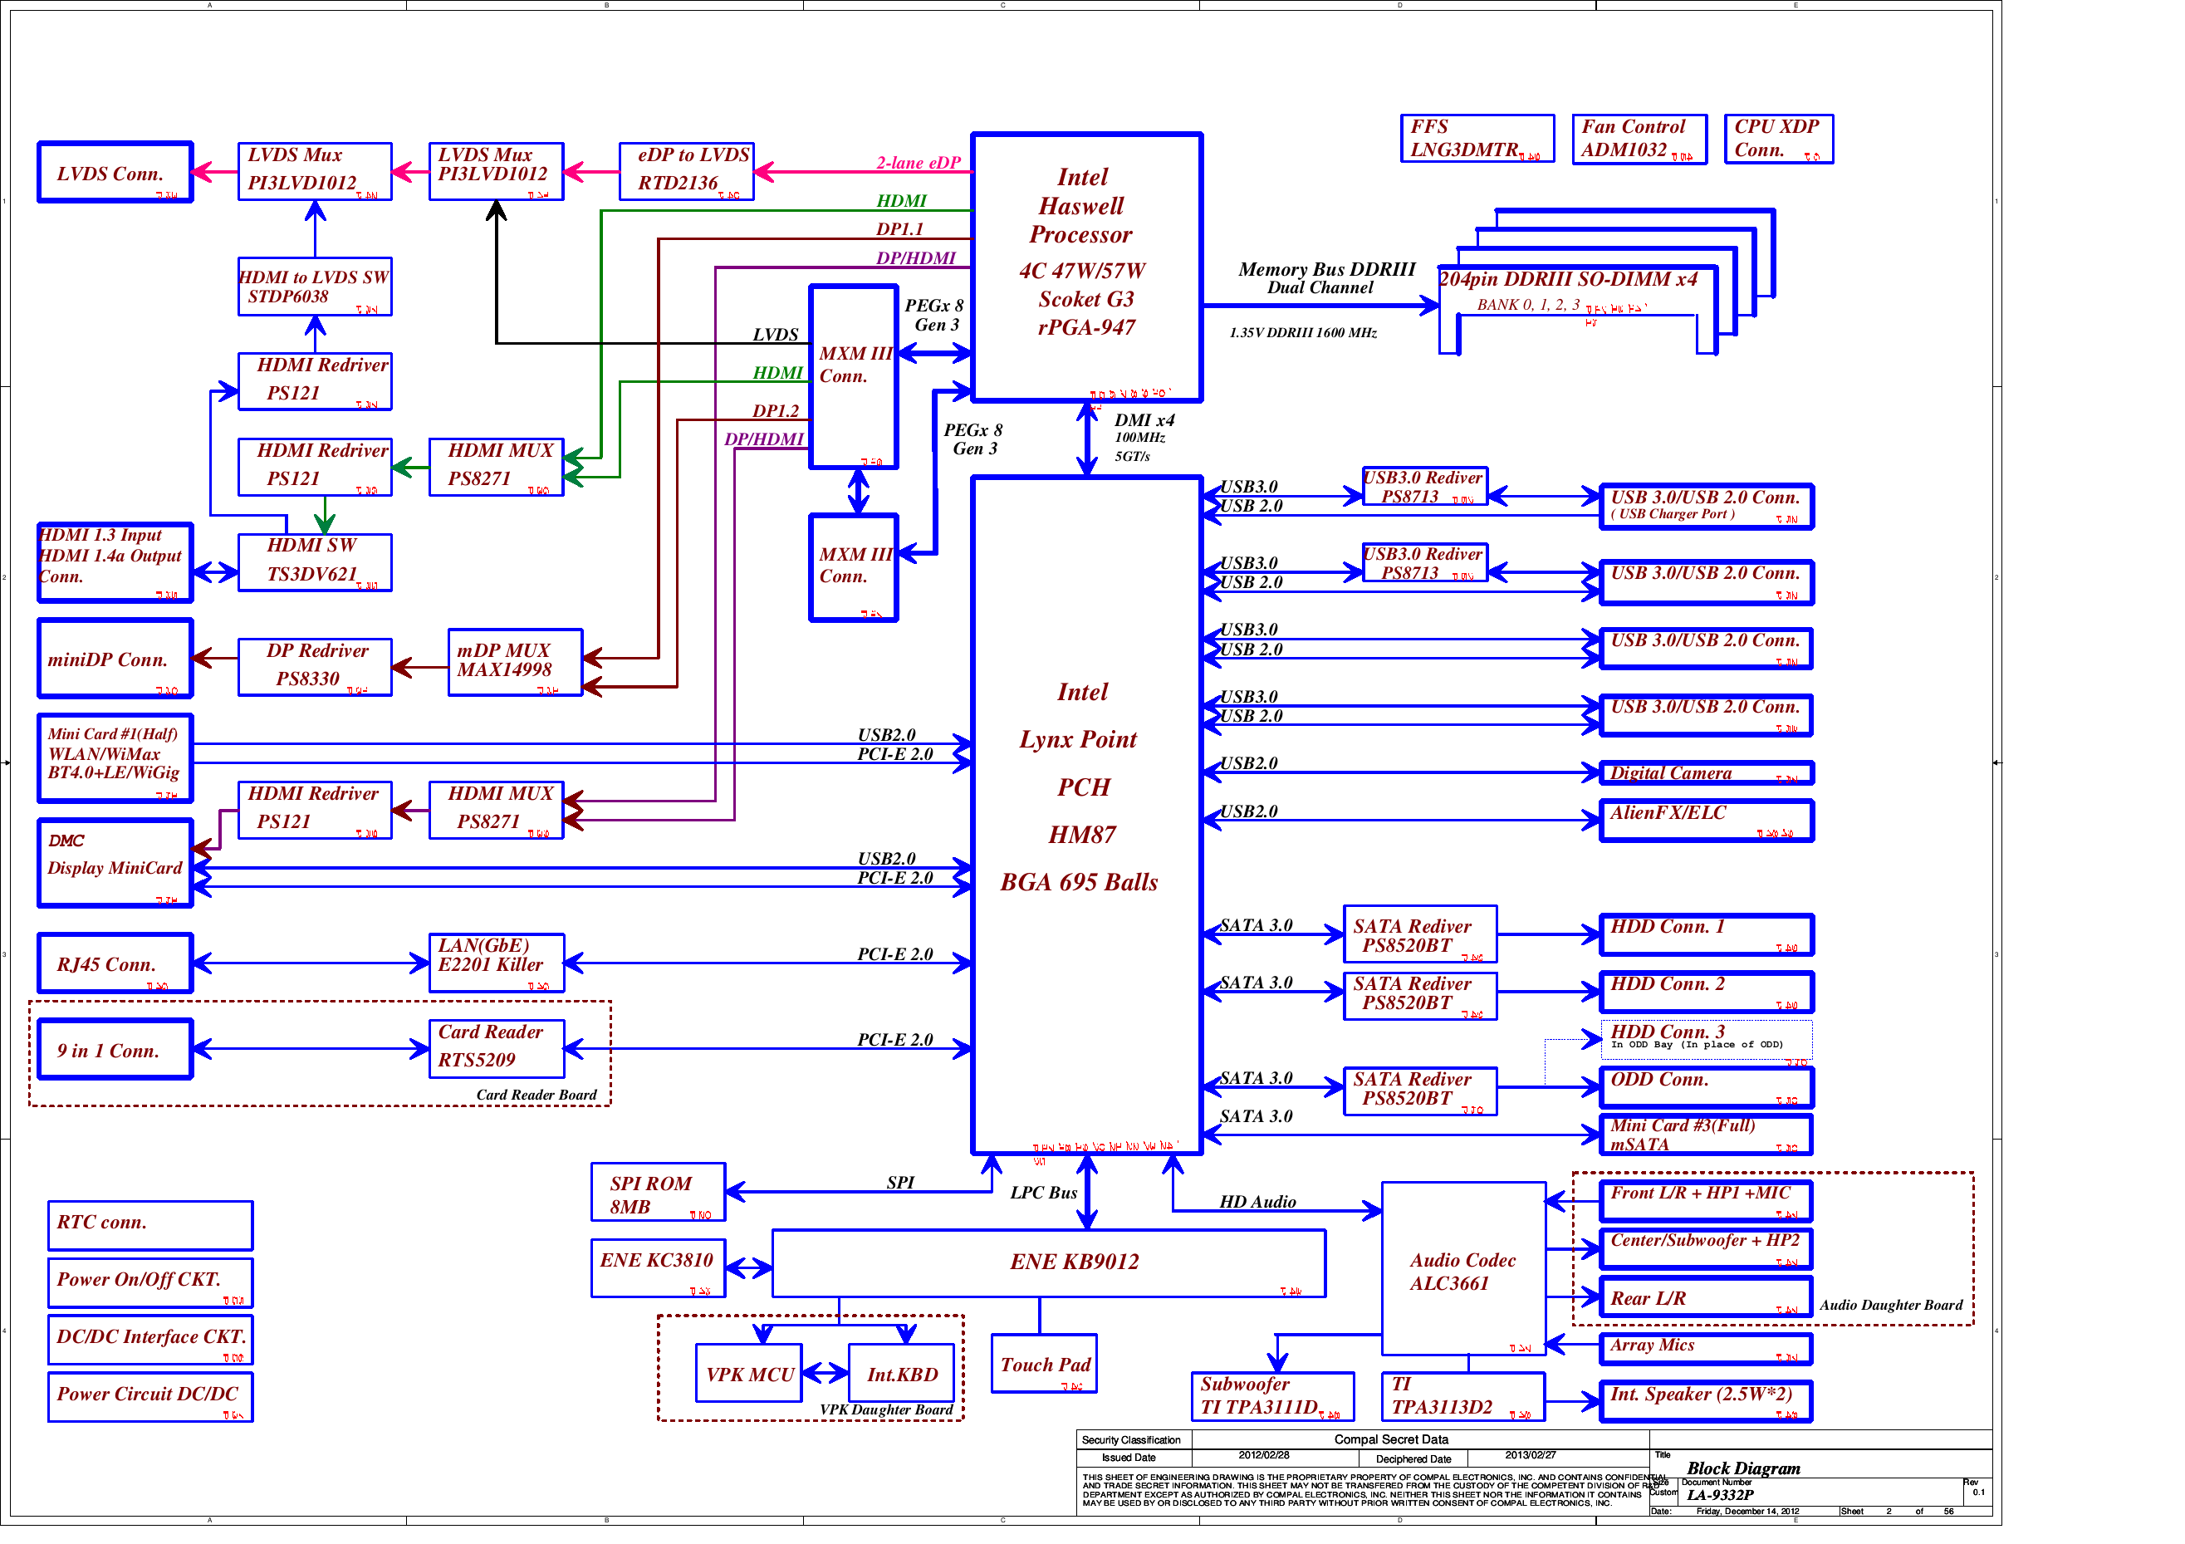Click TI TPA3113D2 amplifier block
This screenshot has width=2185, height=1544.
[1463, 1396]
